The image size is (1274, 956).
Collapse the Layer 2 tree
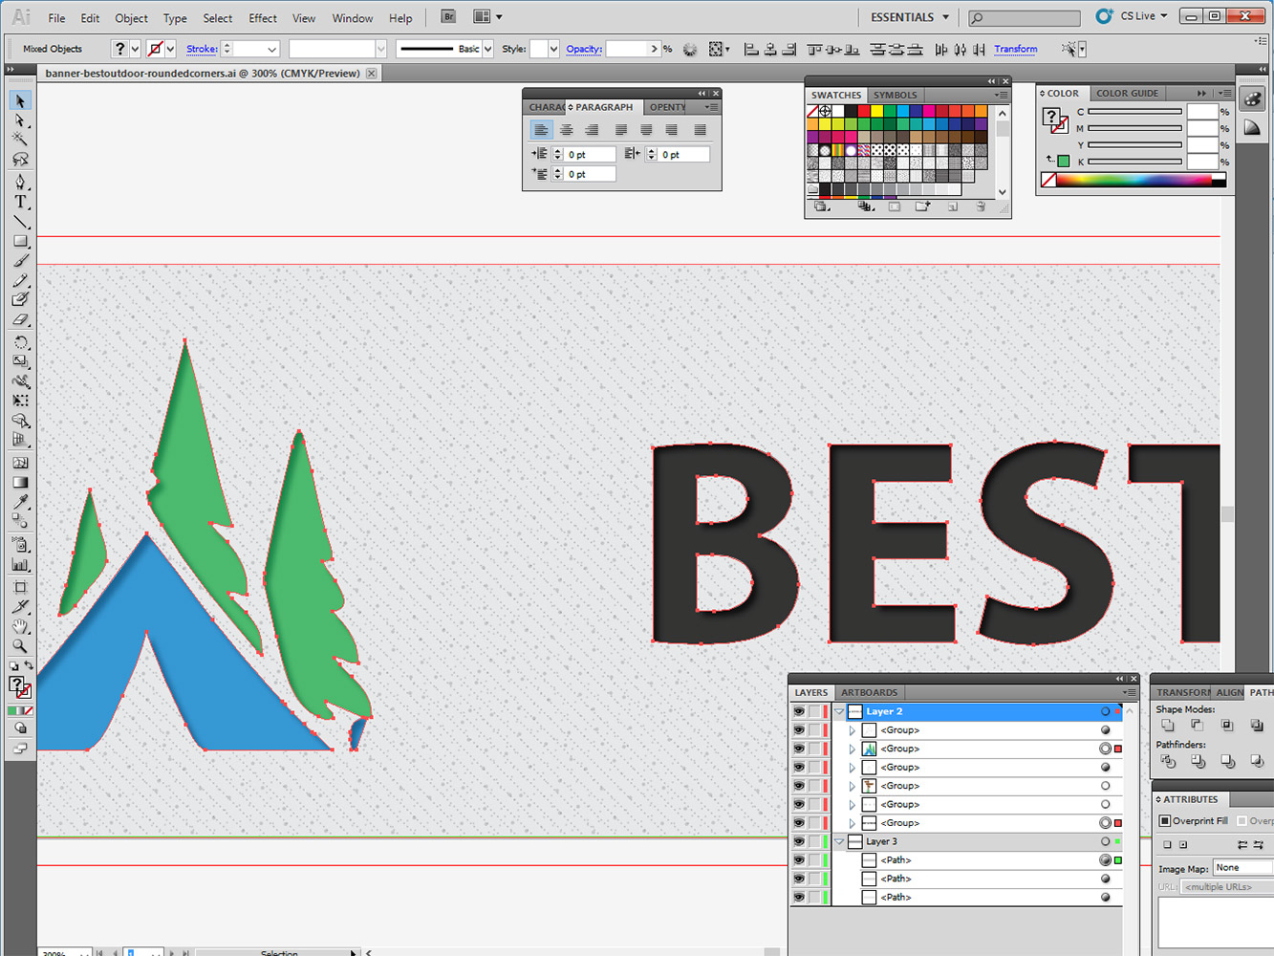click(839, 711)
